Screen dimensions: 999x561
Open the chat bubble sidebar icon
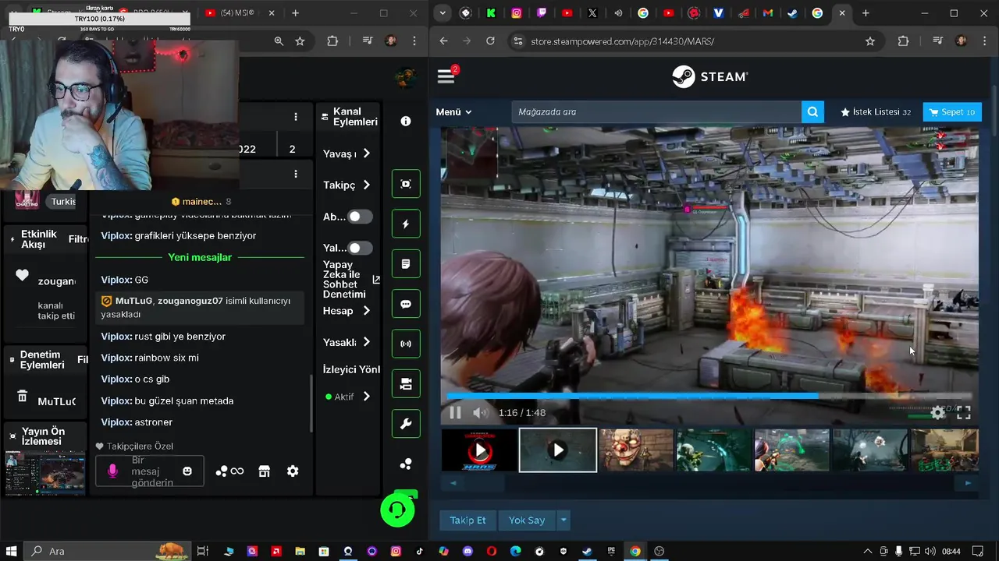pos(406,304)
